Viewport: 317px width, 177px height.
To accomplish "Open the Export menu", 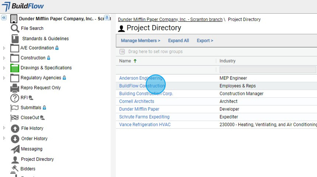I will tap(205, 40).
